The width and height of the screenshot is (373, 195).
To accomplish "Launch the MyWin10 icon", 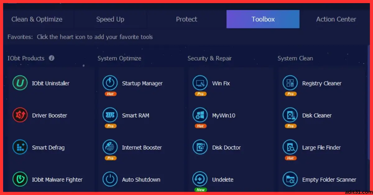I will [200, 115].
